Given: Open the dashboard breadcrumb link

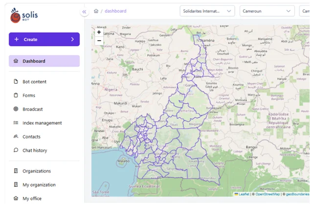Looking at the screenshot, I should (115, 11).
